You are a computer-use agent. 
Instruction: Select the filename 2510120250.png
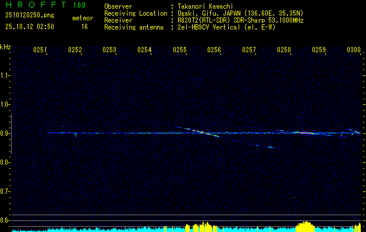(x=30, y=16)
